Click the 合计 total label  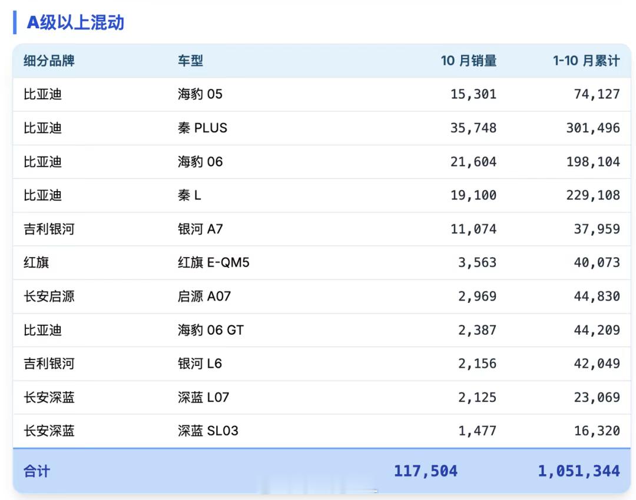pos(37,471)
